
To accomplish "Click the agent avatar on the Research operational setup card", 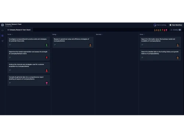I will coord(90,45).
